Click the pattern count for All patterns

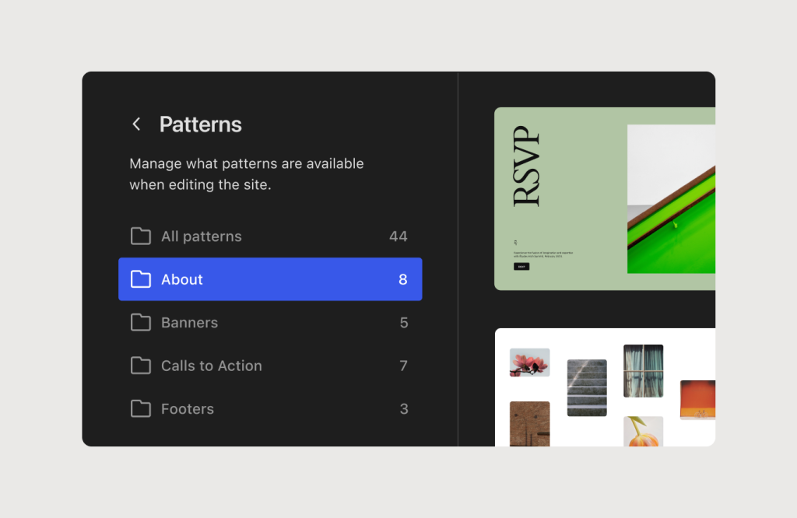coord(398,236)
